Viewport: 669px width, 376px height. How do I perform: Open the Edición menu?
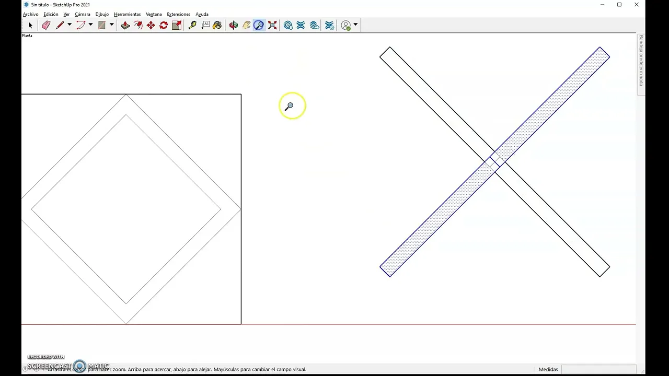click(x=51, y=14)
